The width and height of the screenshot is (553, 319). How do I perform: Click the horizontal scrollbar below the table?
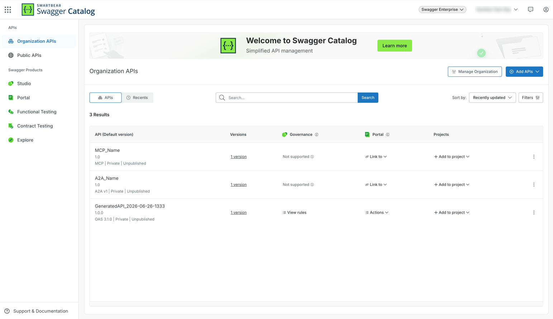pos(316,304)
